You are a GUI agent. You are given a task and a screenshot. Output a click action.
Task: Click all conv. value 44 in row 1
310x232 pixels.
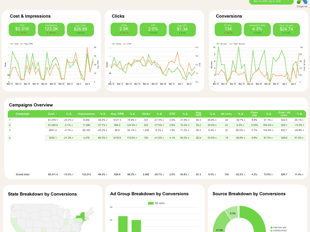pyautogui.click(x=226, y=120)
